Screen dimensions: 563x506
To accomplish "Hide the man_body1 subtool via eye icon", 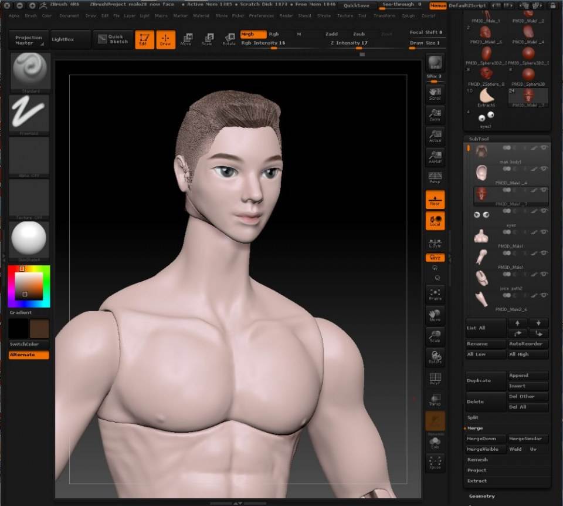I will [x=544, y=148].
